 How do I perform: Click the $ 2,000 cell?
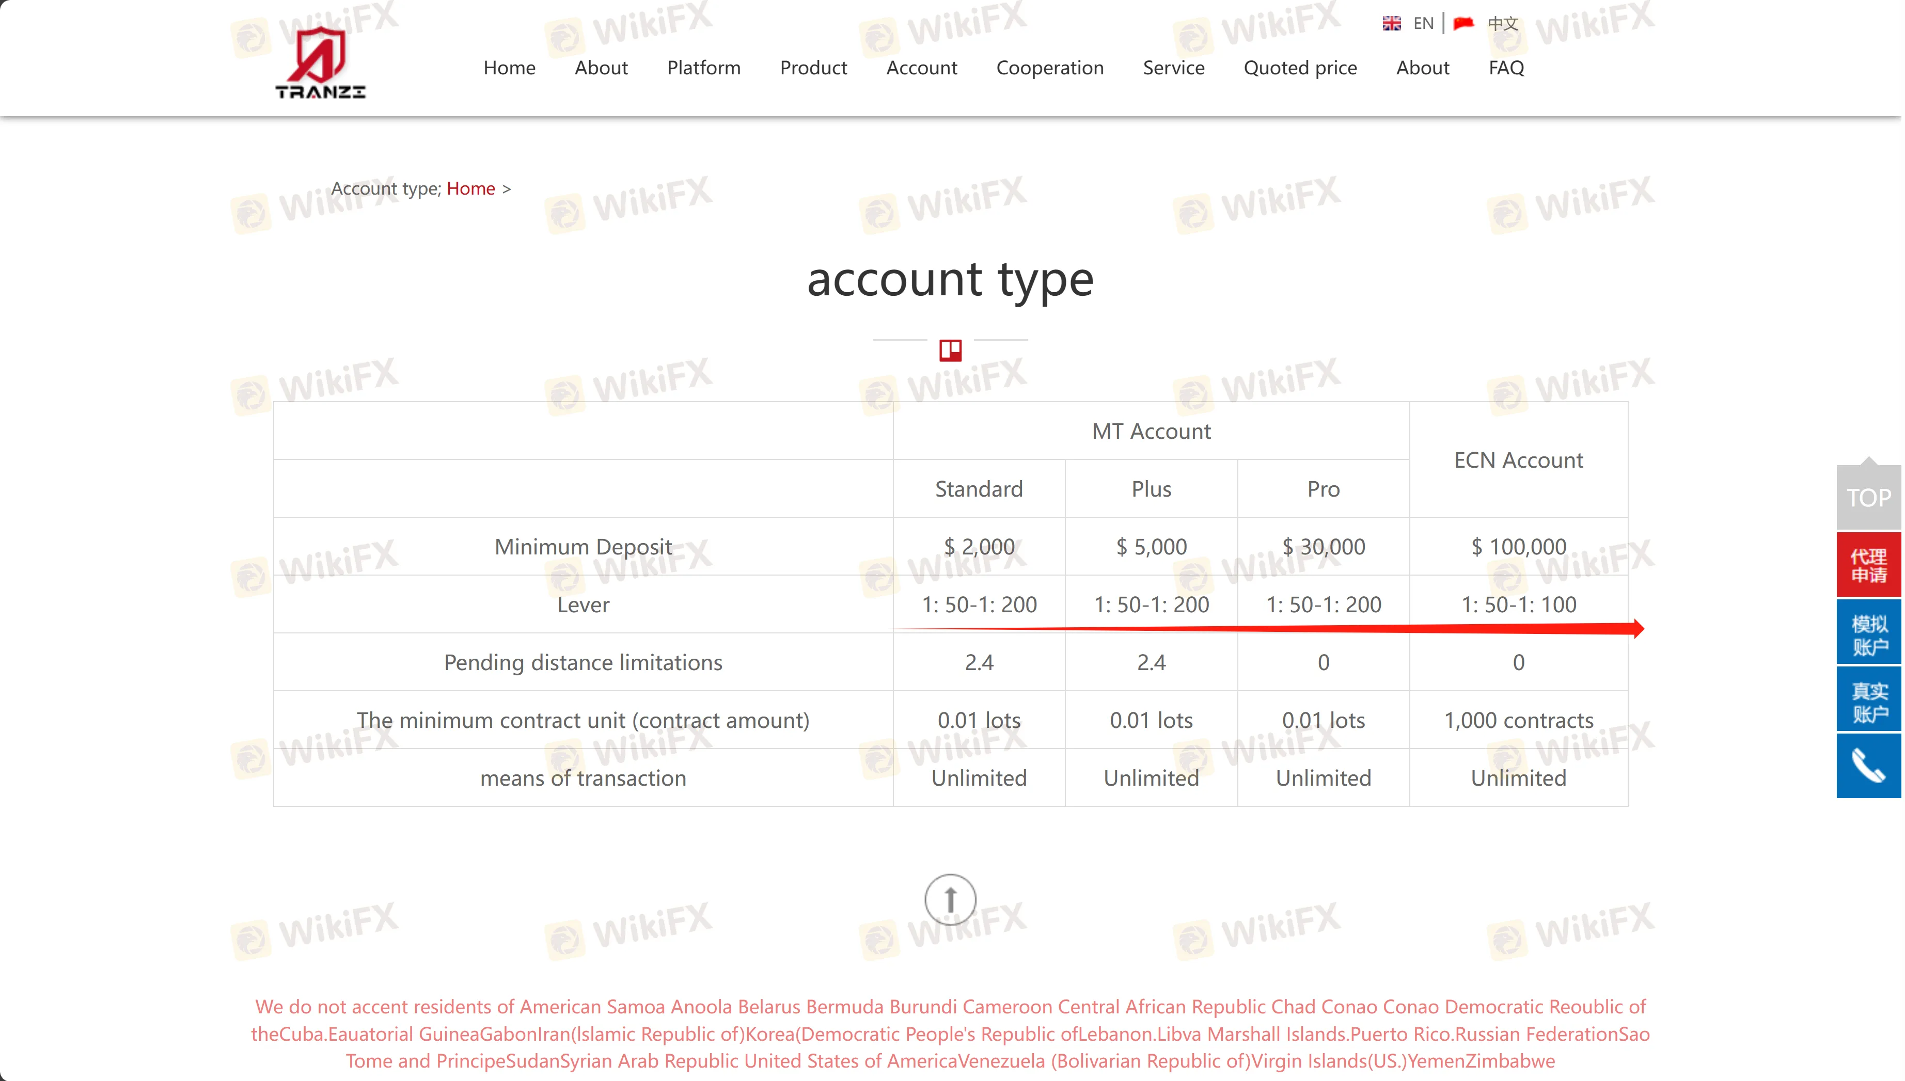coord(979,547)
